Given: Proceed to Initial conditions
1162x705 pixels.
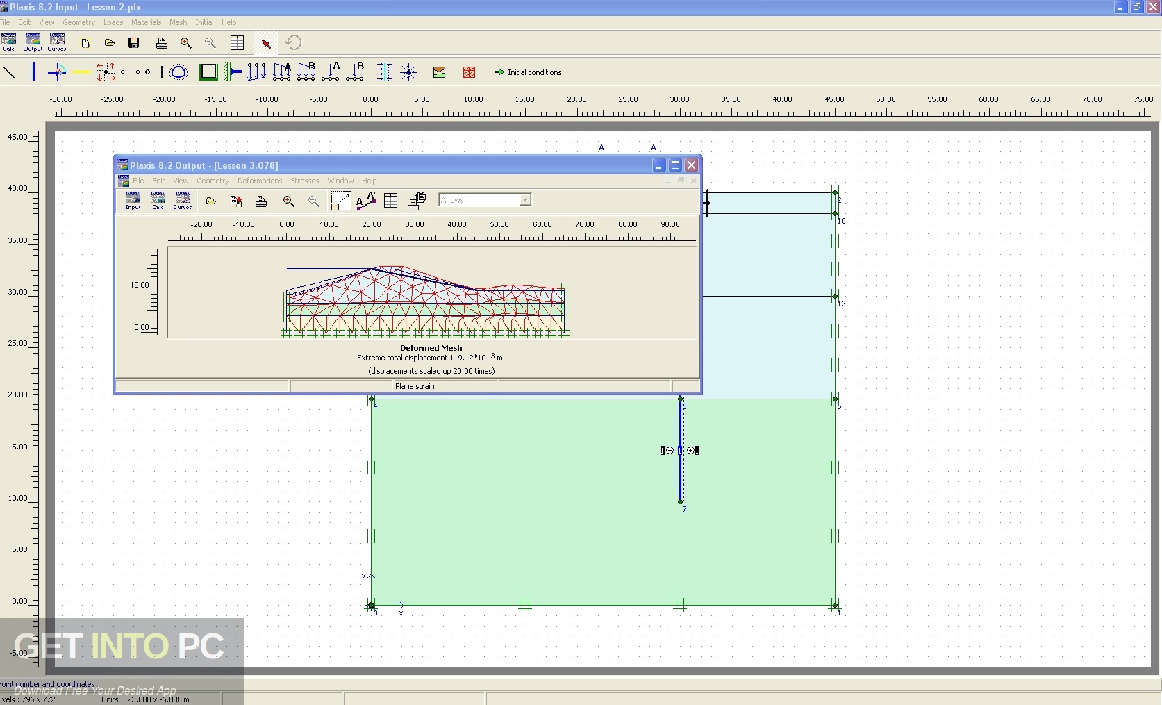Looking at the screenshot, I should (x=528, y=72).
